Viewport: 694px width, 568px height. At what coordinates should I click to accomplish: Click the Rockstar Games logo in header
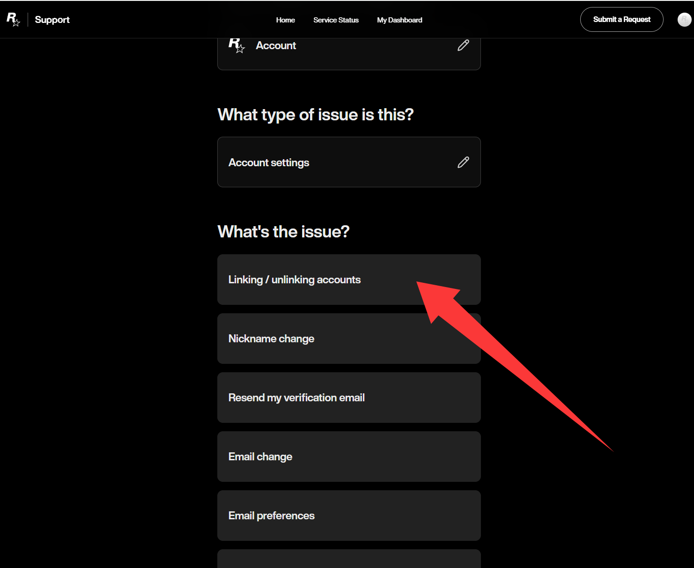pos(13,20)
